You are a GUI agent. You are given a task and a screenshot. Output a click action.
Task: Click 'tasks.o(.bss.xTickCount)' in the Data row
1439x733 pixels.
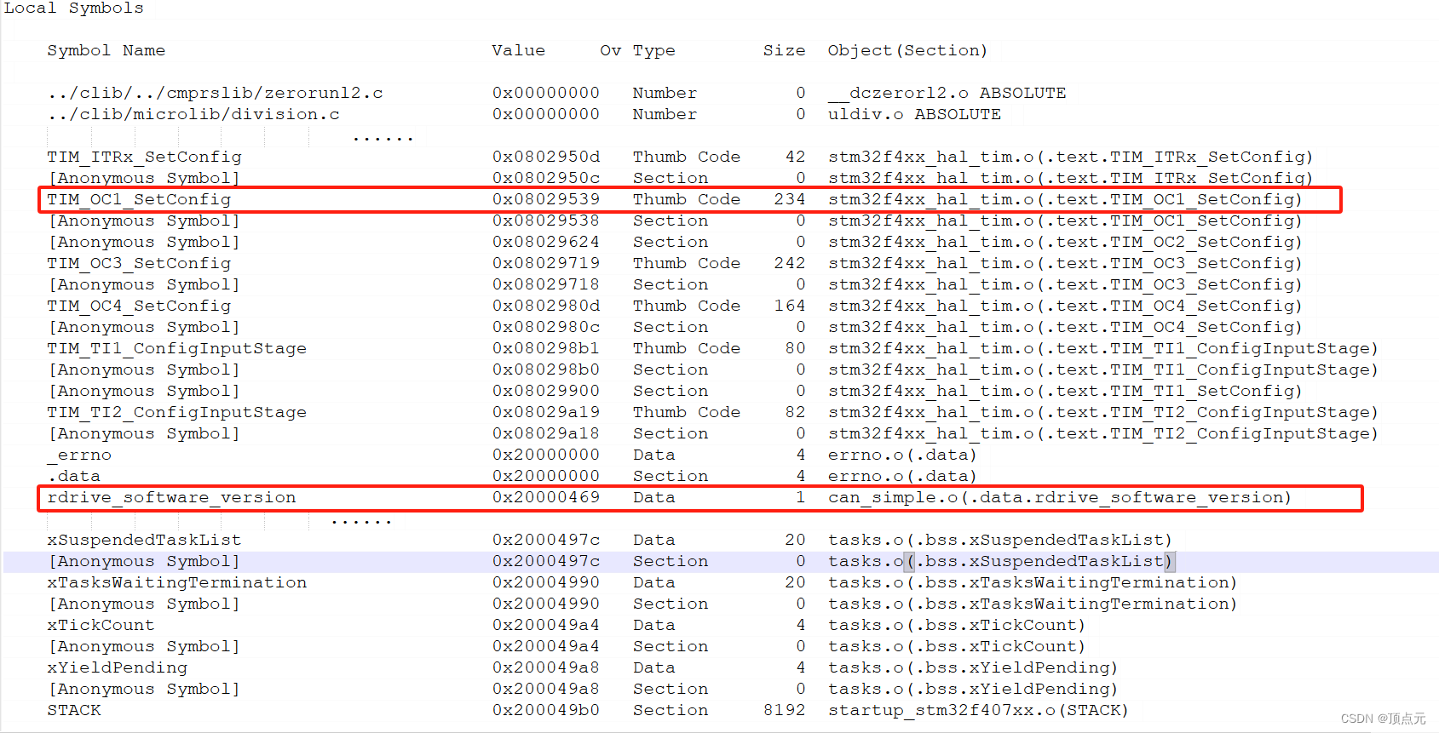click(x=957, y=625)
